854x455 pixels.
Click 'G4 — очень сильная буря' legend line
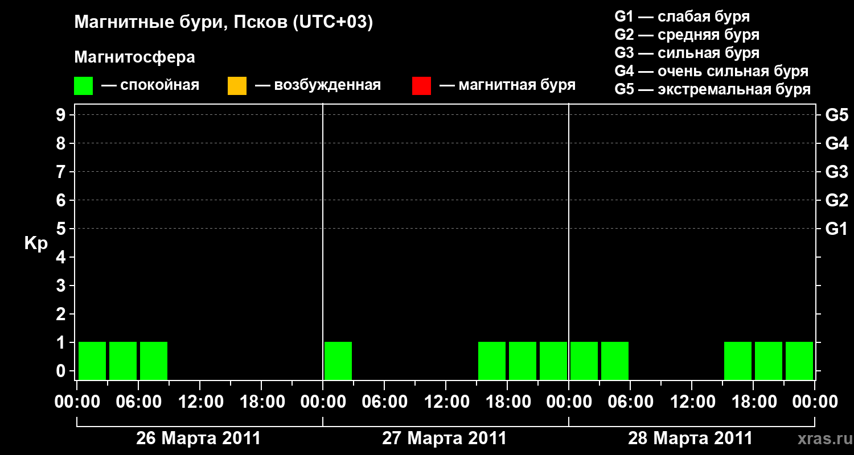pyautogui.click(x=712, y=71)
